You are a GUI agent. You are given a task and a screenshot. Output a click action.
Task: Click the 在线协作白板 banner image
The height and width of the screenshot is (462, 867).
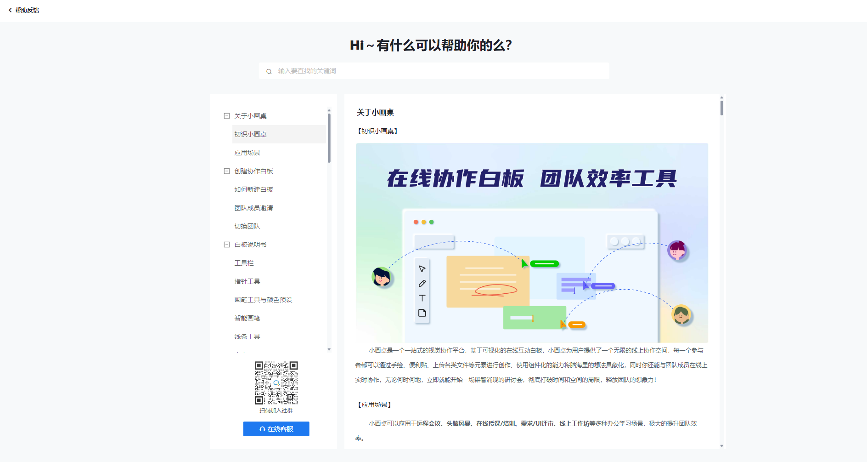click(532, 243)
